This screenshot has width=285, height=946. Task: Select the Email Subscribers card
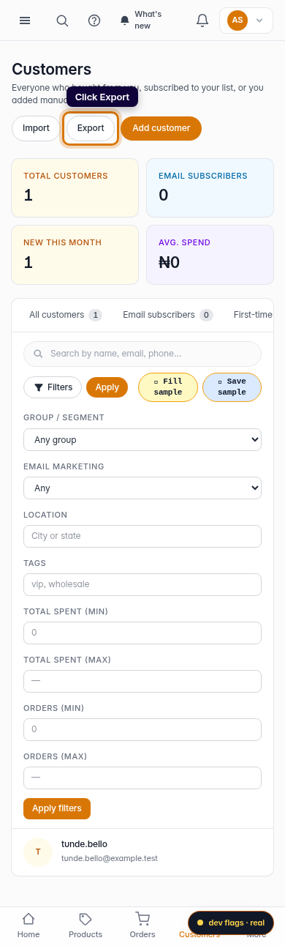coord(210,187)
